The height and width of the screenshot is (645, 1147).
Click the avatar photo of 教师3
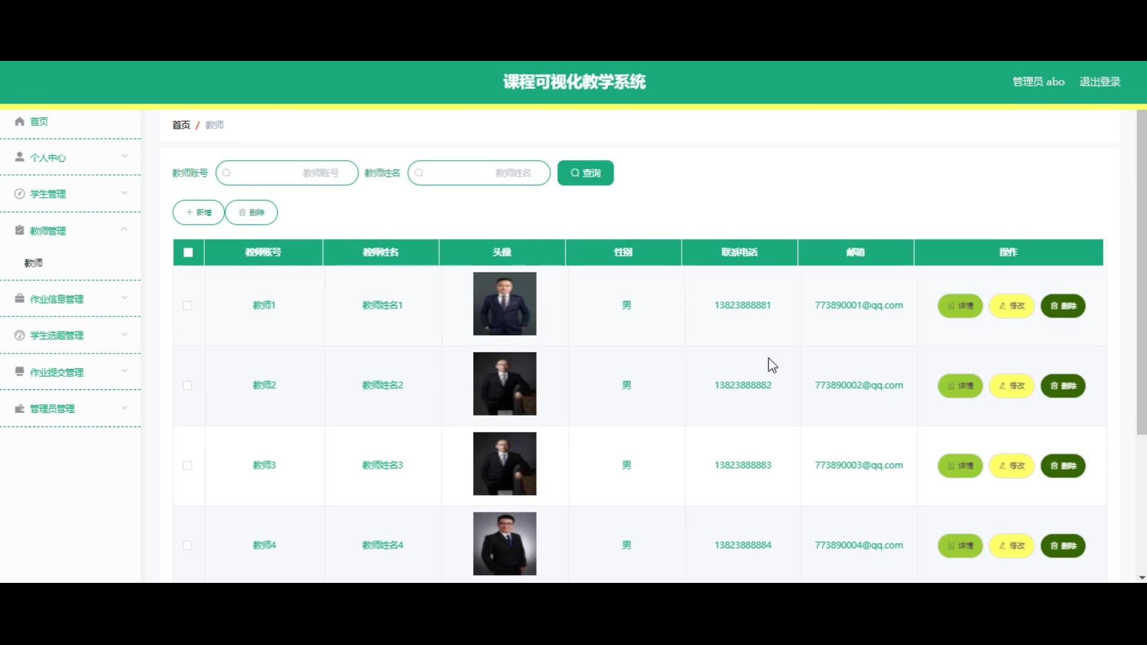pyautogui.click(x=505, y=464)
